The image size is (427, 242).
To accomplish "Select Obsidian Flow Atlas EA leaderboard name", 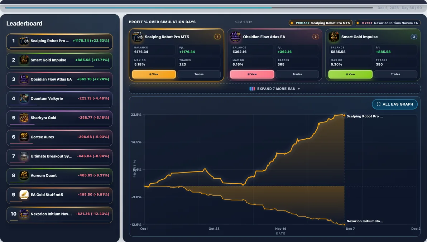I will click(x=51, y=79).
